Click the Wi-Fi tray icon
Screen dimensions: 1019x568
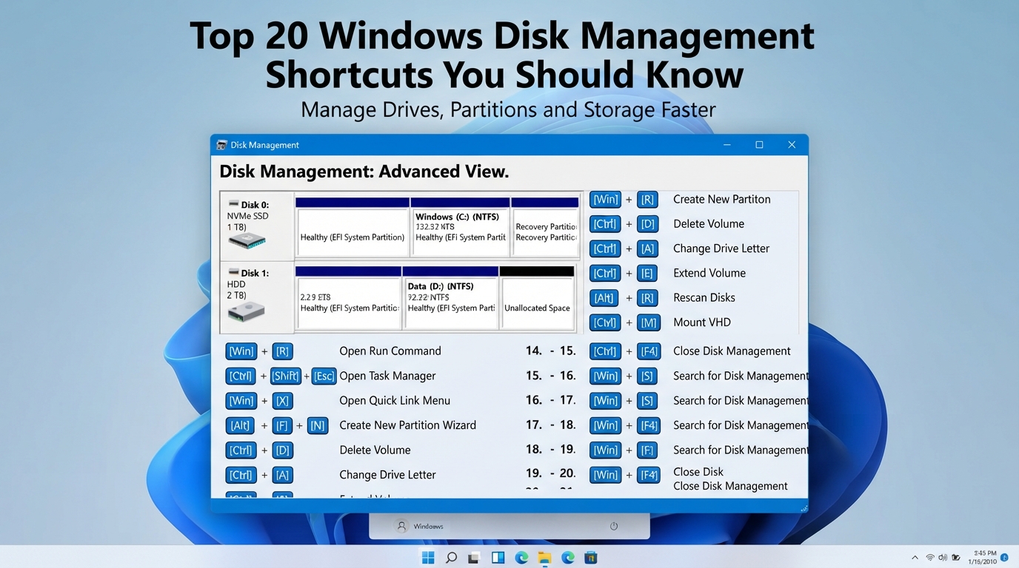pyautogui.click(x=930, y=558)
